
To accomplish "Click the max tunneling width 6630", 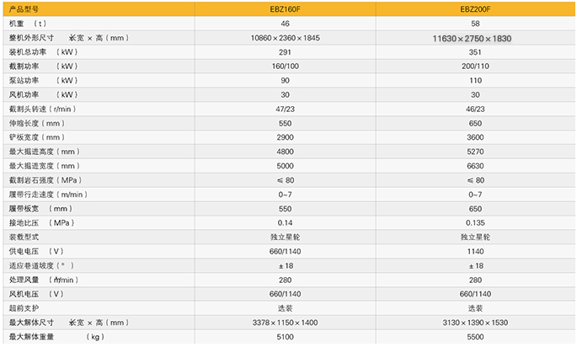I will 475,166.
